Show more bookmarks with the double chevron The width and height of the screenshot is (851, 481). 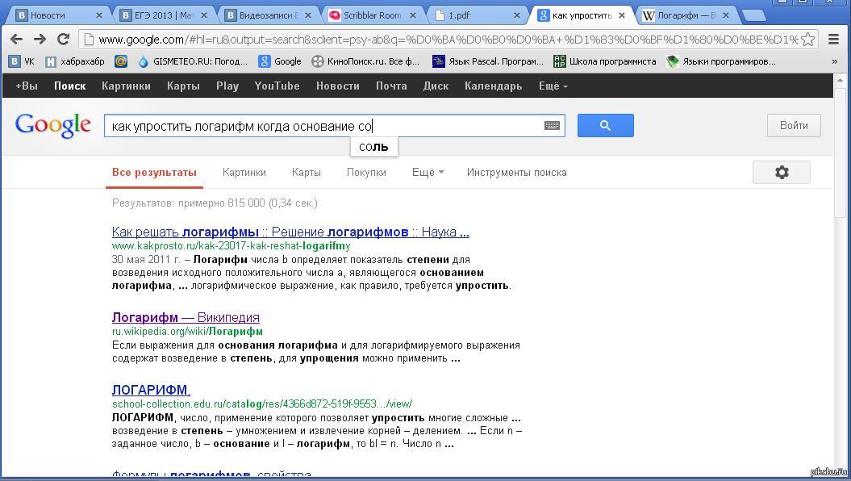[x=835, y=61]
